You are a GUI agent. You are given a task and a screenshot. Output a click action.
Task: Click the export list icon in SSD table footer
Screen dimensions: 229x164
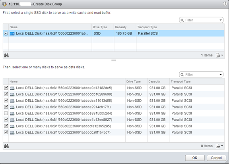pos(218,55)
